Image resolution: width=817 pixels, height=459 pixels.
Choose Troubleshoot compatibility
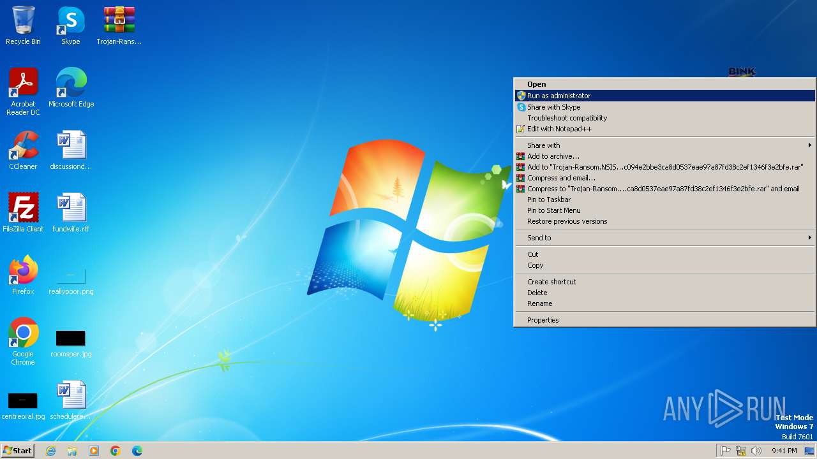click(664, 118)
